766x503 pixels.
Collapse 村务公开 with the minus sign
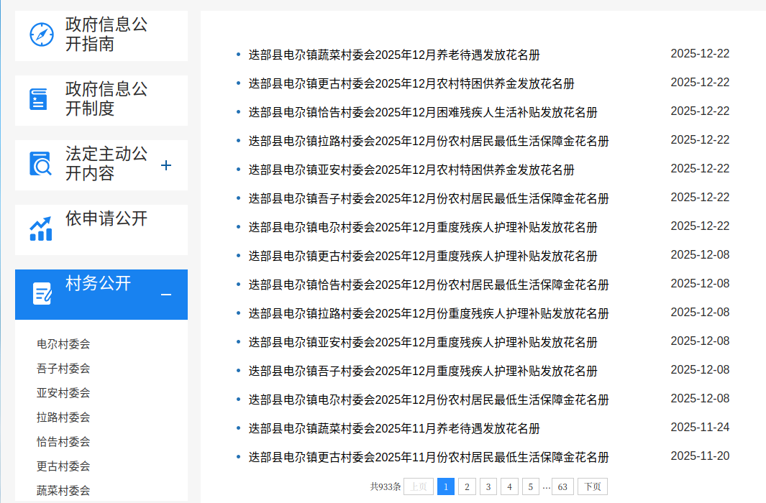[166, 295]
